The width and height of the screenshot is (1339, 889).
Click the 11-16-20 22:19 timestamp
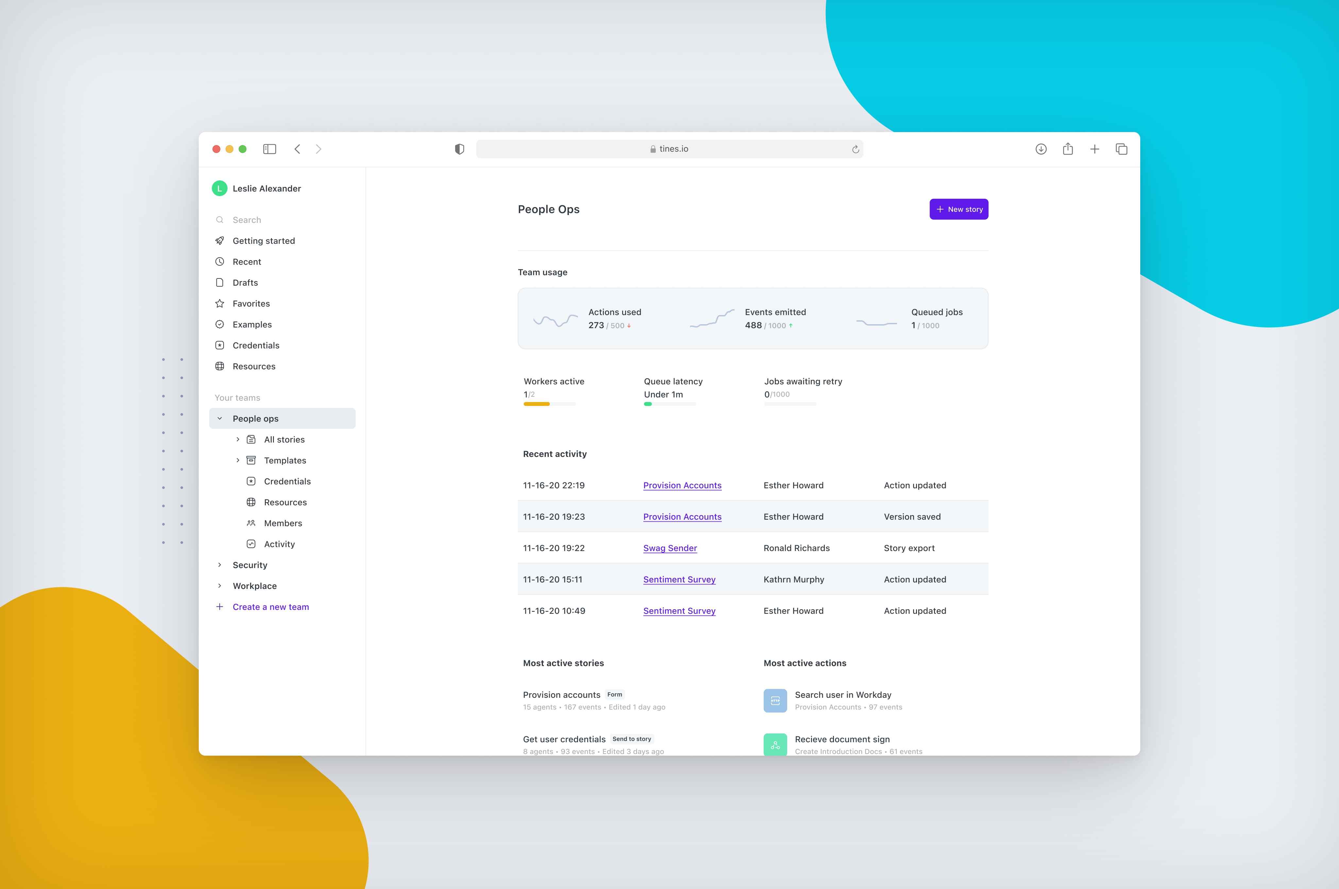553,485
